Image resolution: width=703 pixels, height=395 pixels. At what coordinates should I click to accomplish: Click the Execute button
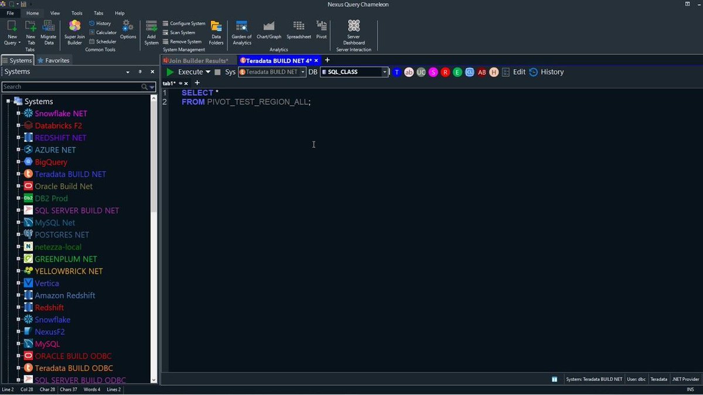[185, 72]
